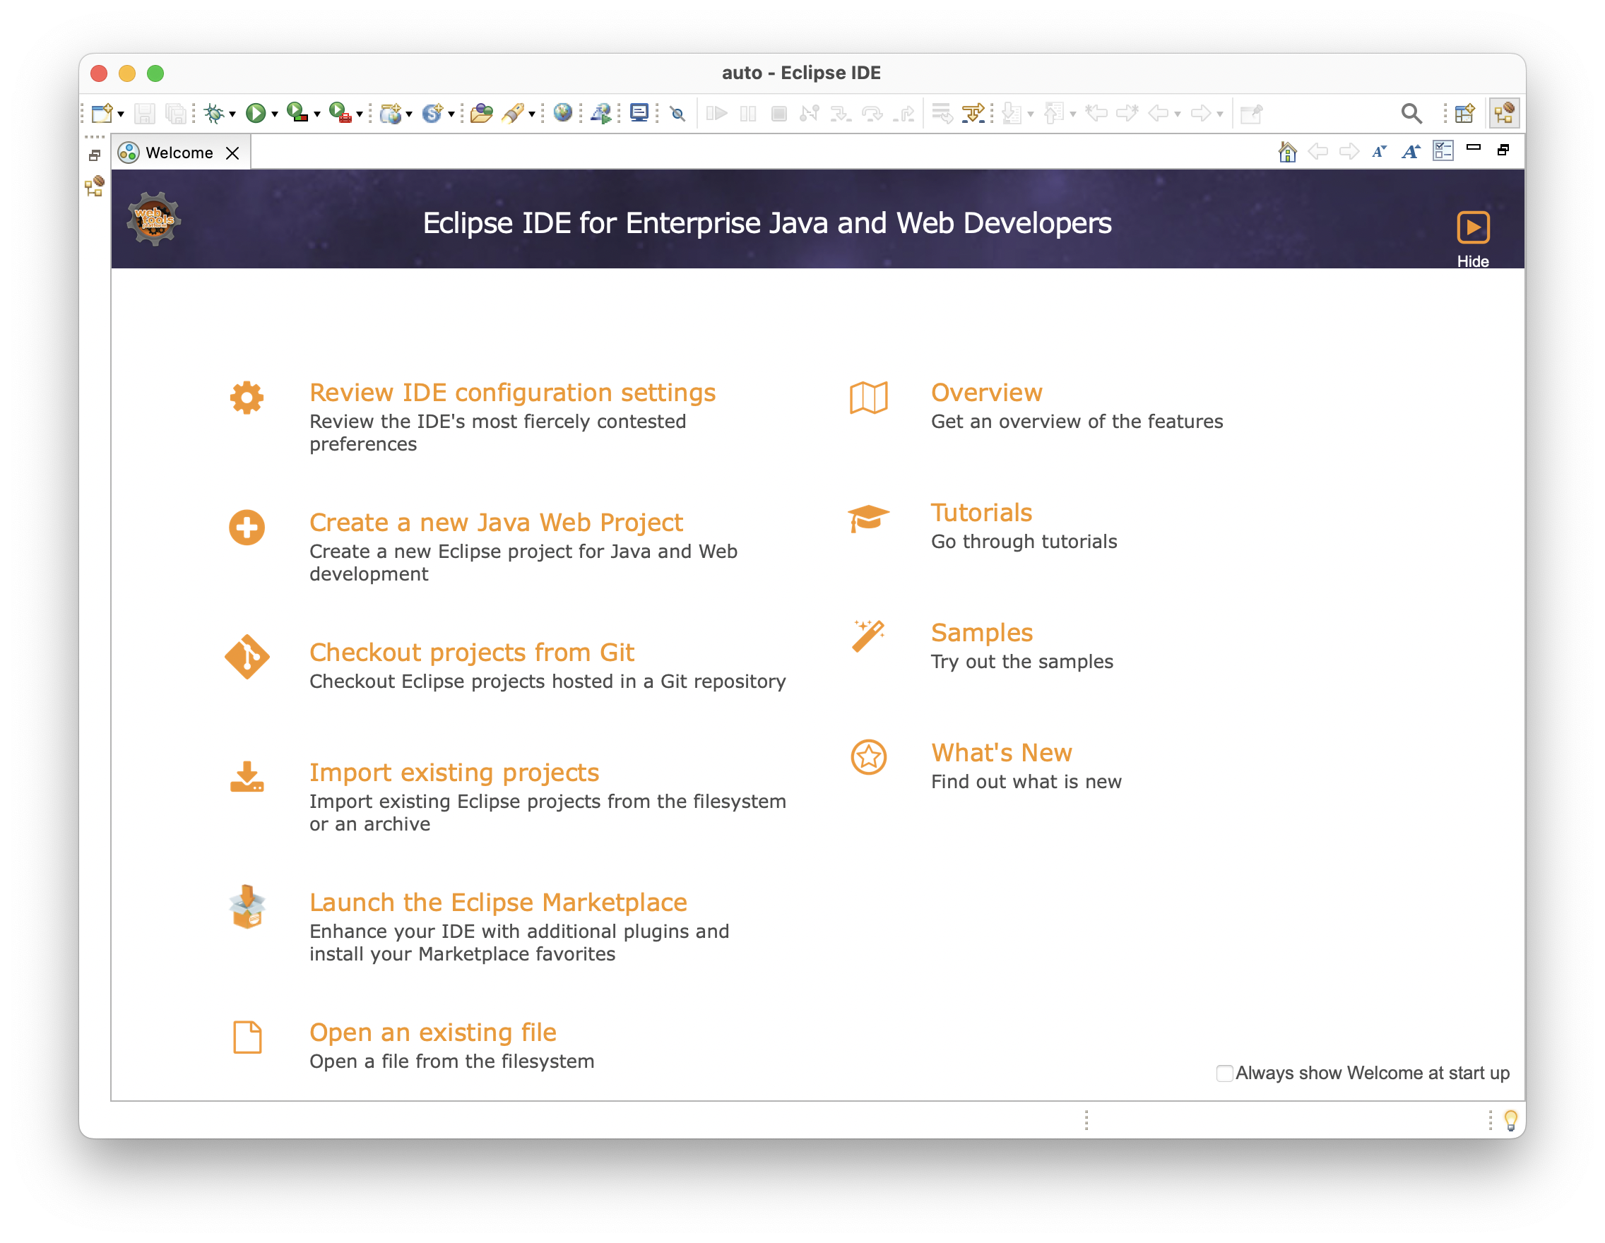Click the Tutorials link

(x=981, y=512)
